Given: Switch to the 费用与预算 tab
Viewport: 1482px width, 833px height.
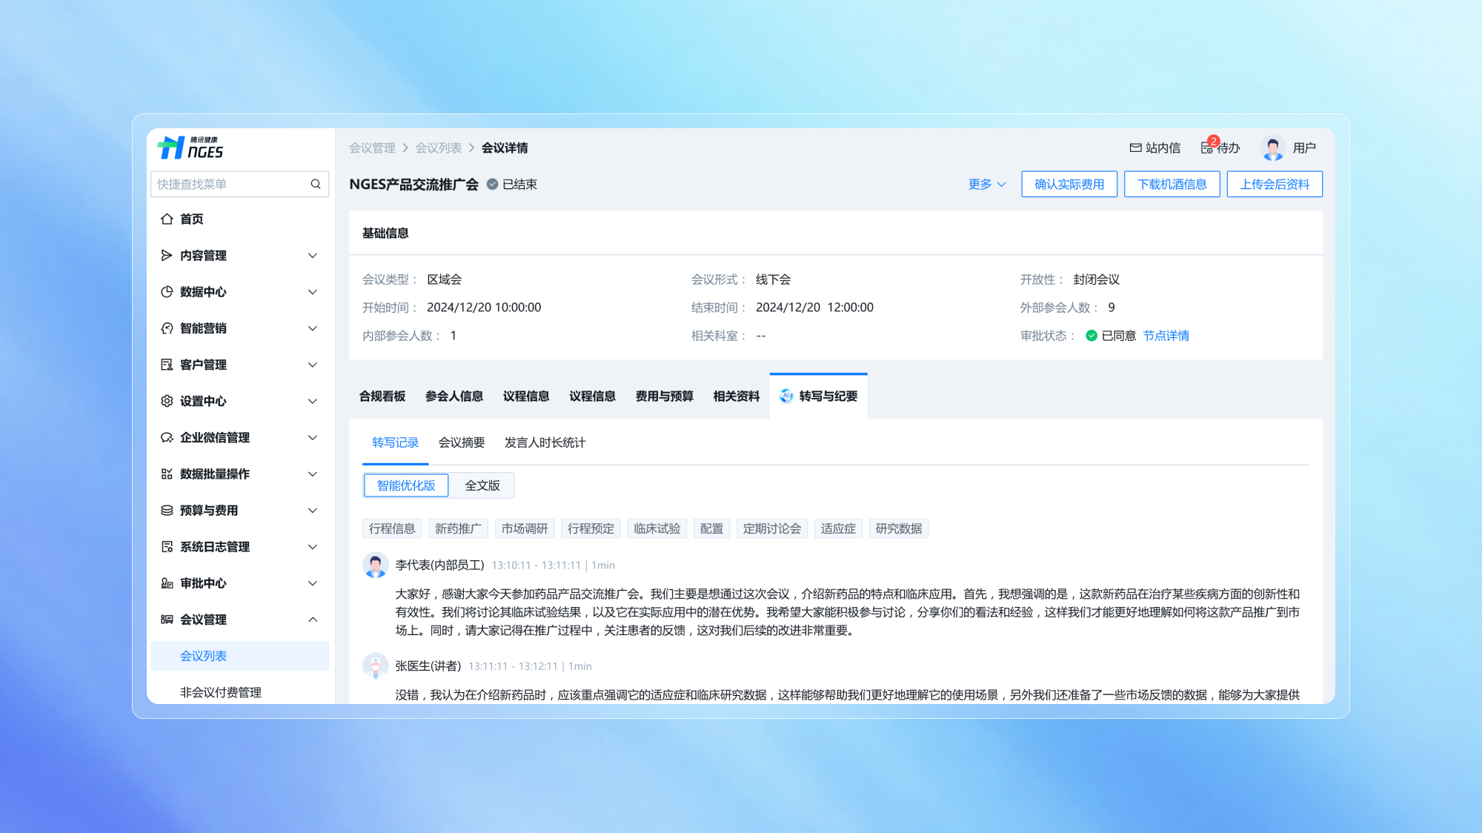Looking at the screenshot, I should pos(664,396).
